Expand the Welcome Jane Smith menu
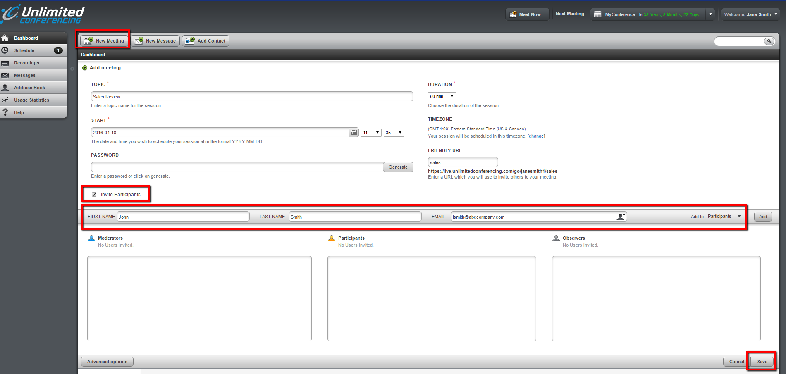The width and height of the screenshot is (786, 374). (x=750, y=14)
